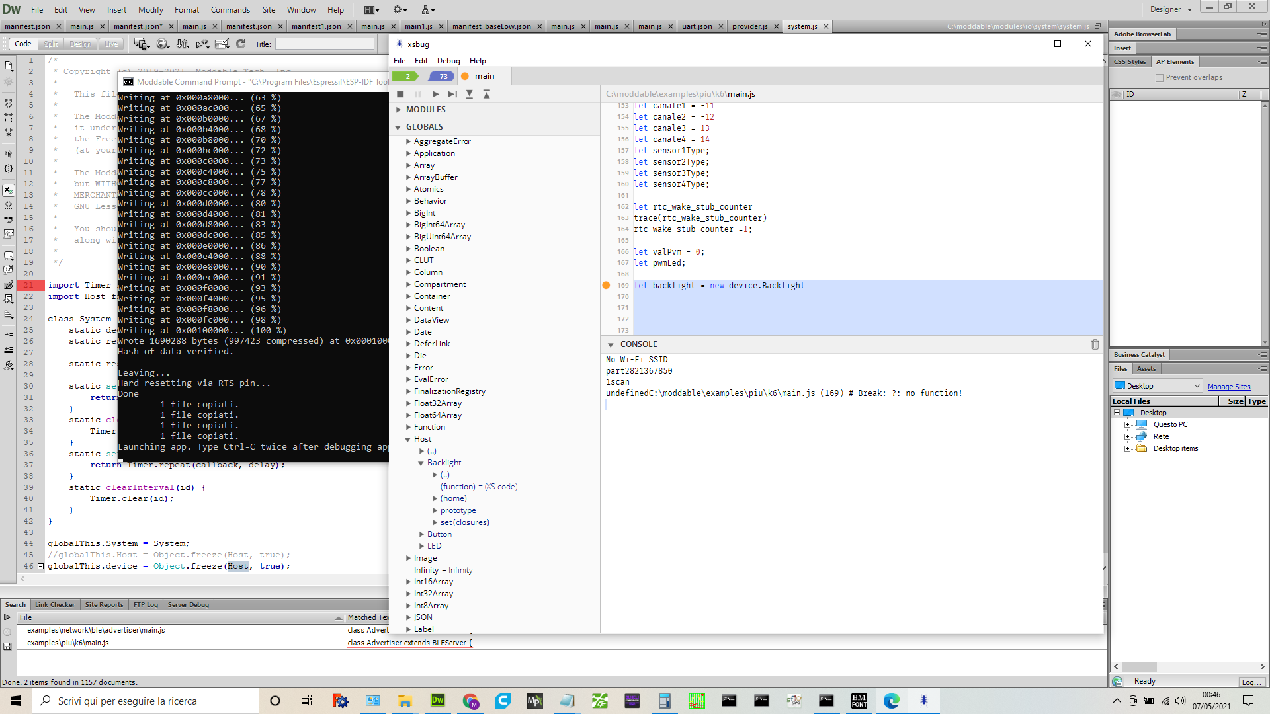Image resolution: width=1270 pixels, height=714 pixels.
Task: Click inside the Title input field
Action: click(323, 44)
